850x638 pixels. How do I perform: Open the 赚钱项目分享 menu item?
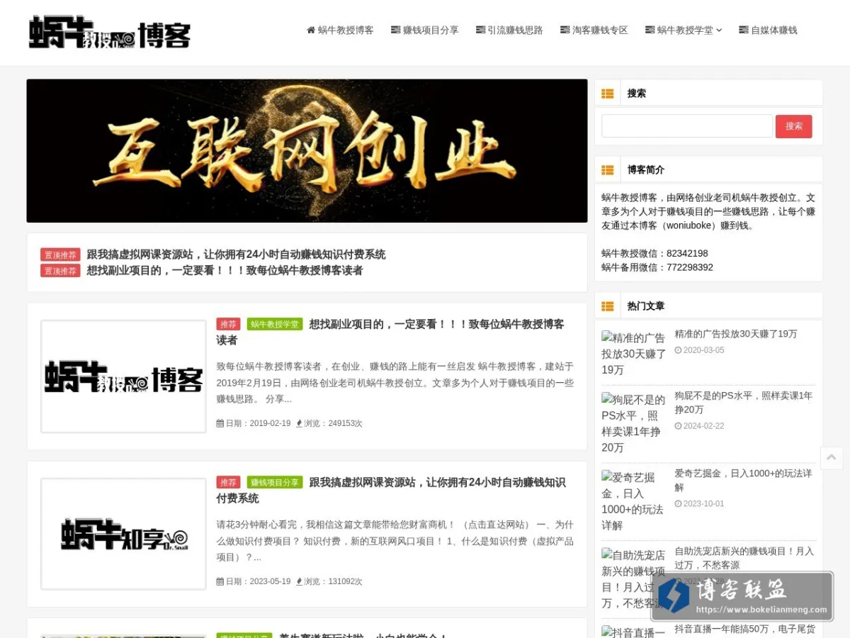(425, 30)
